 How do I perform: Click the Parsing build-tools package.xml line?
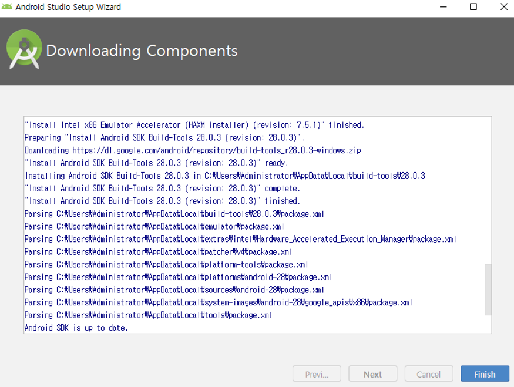click(174, 214)
